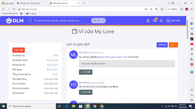The height and width of the screenshot is (109, 195).
Task: Open the shield protection icon
Action: coord(156,9)
